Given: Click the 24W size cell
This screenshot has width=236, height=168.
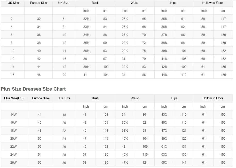Looking at the screenshot, I should coord(13,155).
